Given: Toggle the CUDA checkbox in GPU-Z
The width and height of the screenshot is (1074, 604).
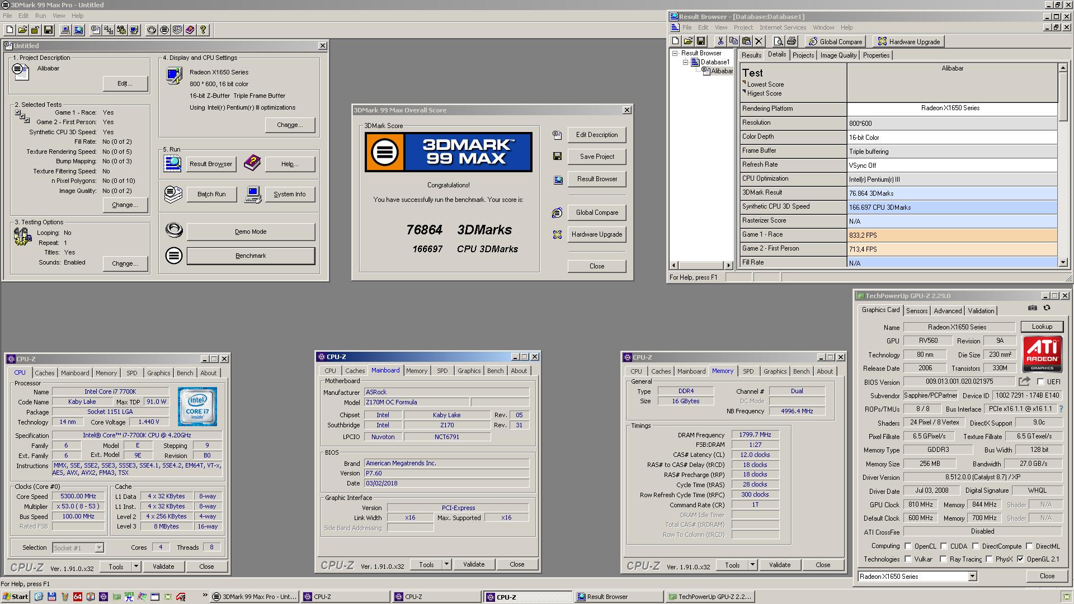Looking at the screenshot, I should coord(944,546).
